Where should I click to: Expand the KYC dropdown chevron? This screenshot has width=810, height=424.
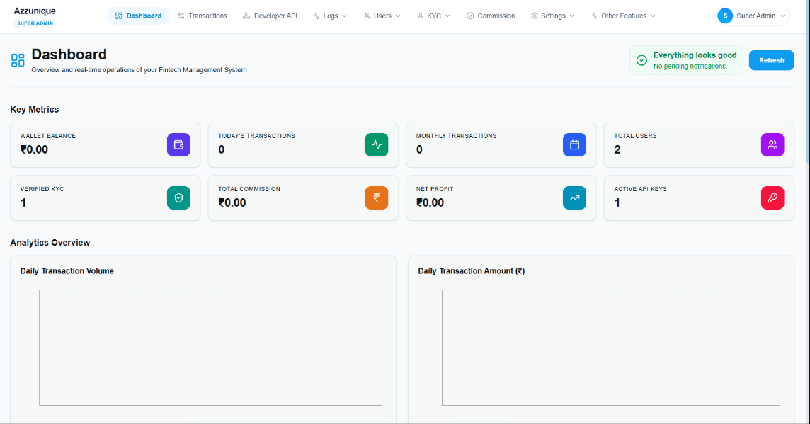448,16
